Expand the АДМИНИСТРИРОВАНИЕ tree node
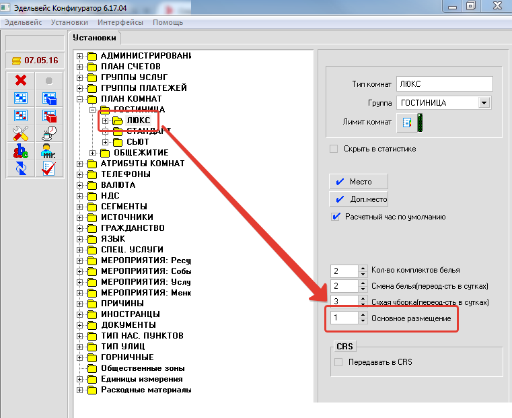Screen dimensions: 512x418 coord(80,56)
